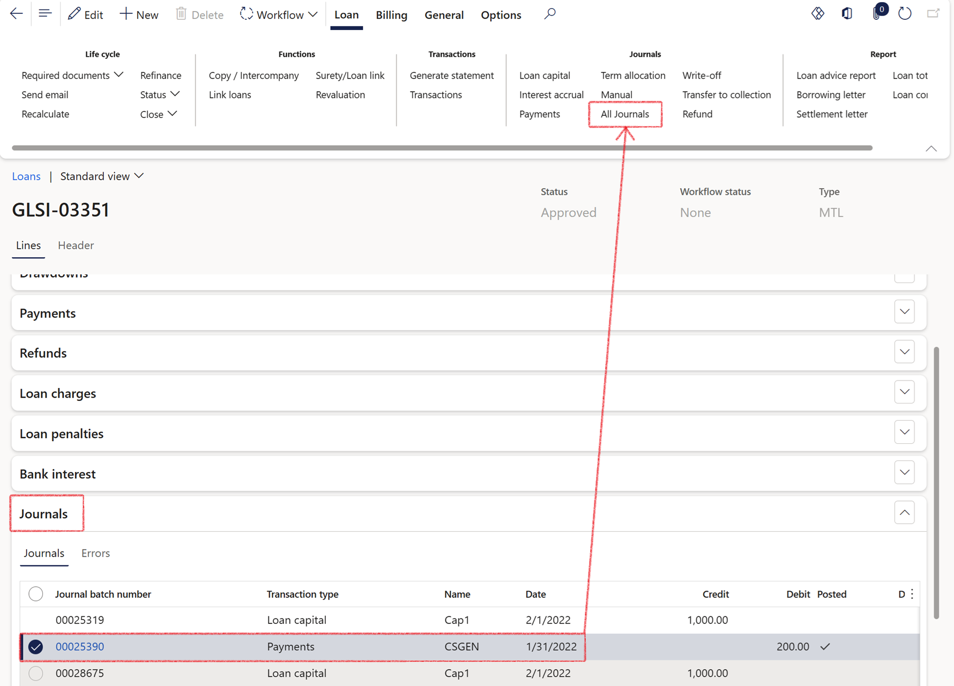Switch to the Billing ribbon tab
Viewport: 954px width, 686px height.
point(391,15)
